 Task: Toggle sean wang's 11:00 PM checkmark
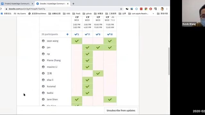tap(110, 41)
